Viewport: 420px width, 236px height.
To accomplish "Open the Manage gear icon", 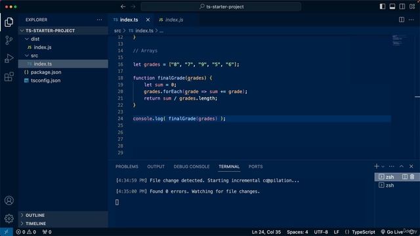I will tap(9, 218).
